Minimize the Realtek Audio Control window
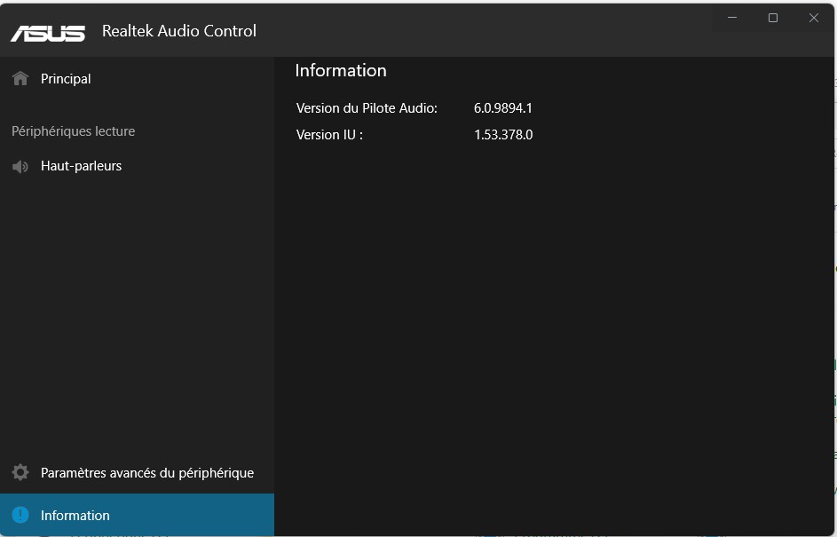This screenshot has width=837, height=537. coord(733,18)
